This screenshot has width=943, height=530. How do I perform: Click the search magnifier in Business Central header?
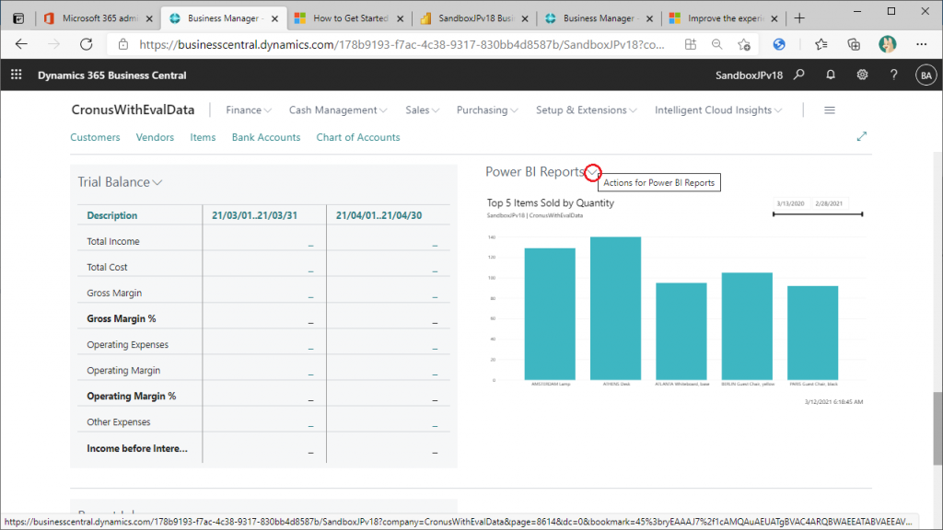pyautogui.click(x=798, y=75)
